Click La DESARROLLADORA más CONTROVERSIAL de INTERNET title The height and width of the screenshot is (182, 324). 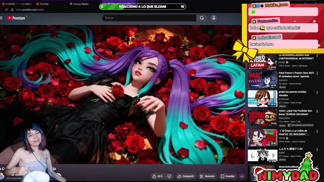pos(296,57)
